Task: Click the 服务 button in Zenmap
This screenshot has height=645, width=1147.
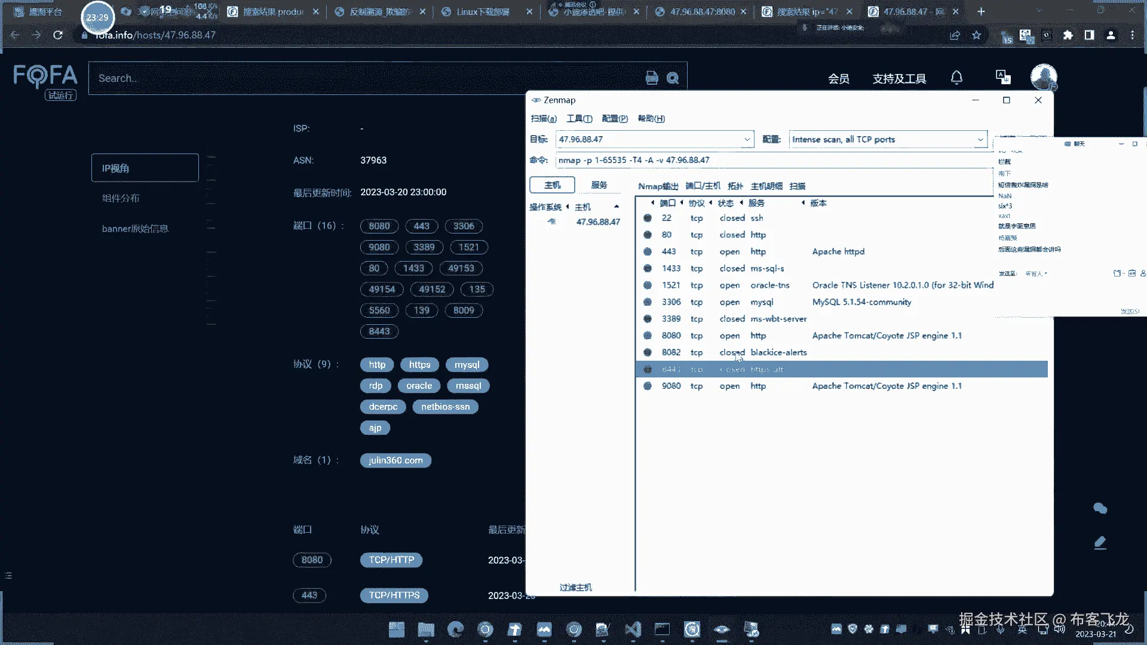Action: pyautogui.click(x=599, y=185)
